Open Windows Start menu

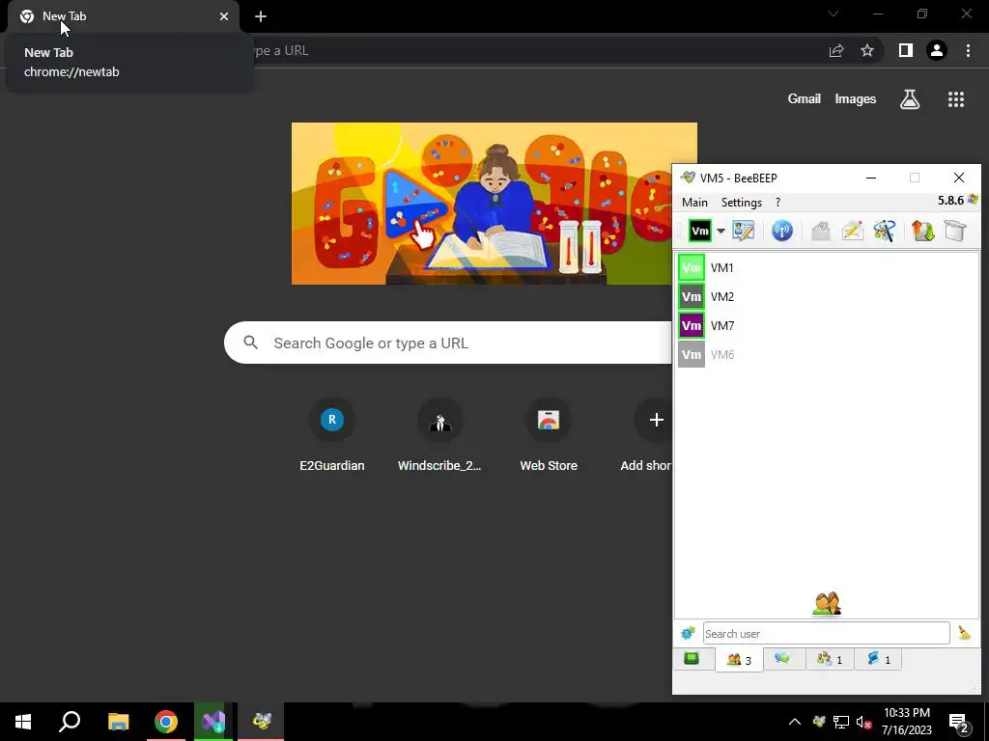(x=23, y=722)
